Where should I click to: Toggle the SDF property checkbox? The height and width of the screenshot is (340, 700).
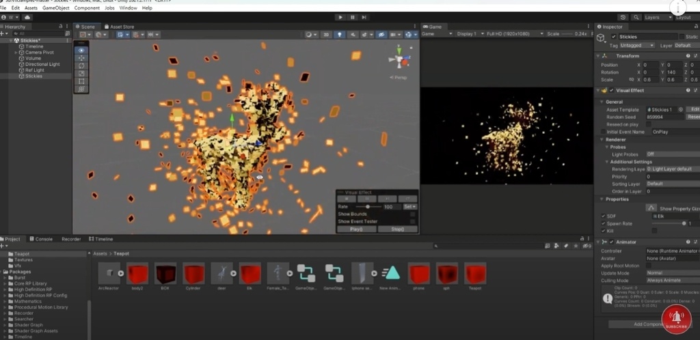coord(604,216)
